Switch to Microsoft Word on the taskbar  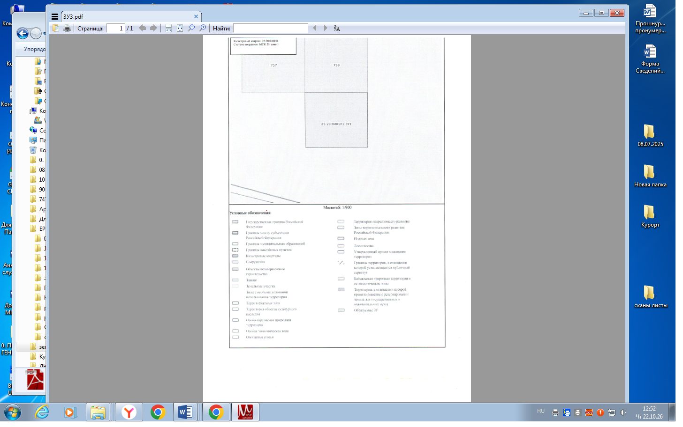click(x=185, y=412)
